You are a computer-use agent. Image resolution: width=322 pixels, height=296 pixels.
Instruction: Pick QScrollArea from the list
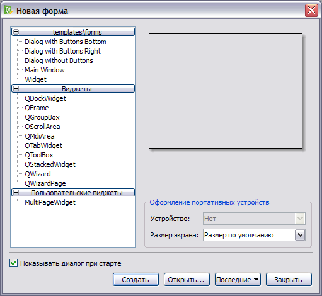click(42, 127)
